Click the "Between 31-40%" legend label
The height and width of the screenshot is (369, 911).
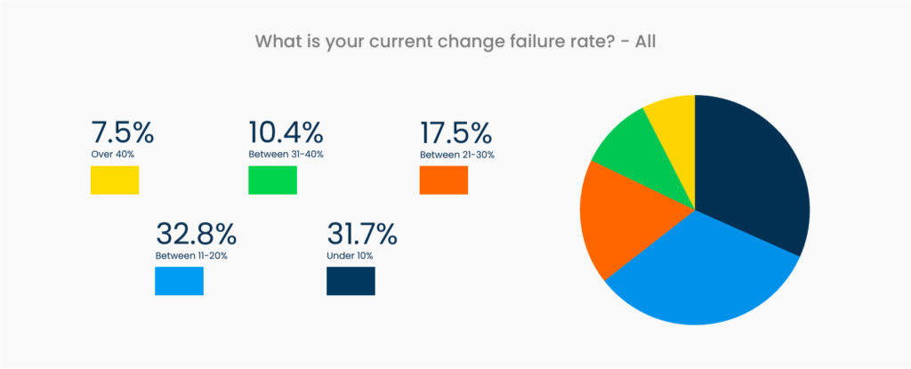286,154
